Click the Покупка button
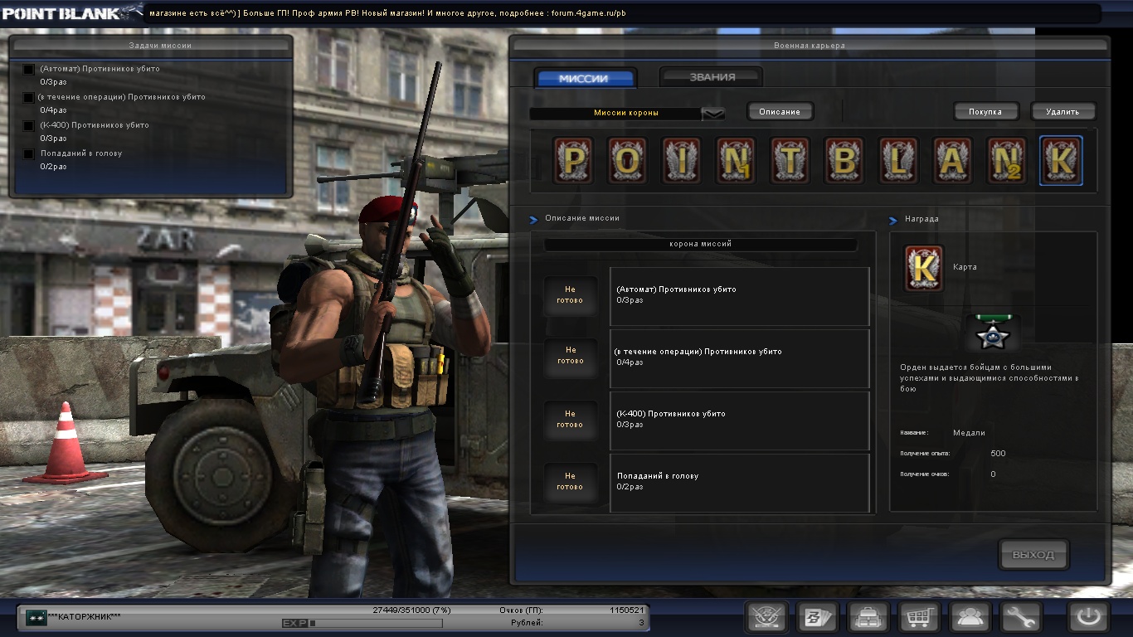 [x=985, y=111]
